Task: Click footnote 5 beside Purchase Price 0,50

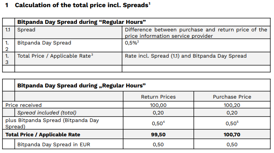Action: pyautogui.click(x=237, y=122)
